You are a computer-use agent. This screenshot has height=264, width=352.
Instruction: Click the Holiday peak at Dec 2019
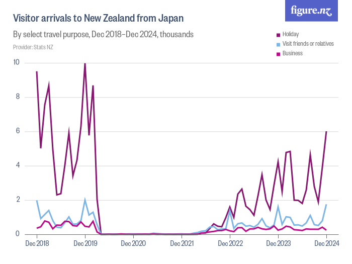(85, 63)
